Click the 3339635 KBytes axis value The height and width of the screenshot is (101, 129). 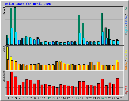[4, 77]
